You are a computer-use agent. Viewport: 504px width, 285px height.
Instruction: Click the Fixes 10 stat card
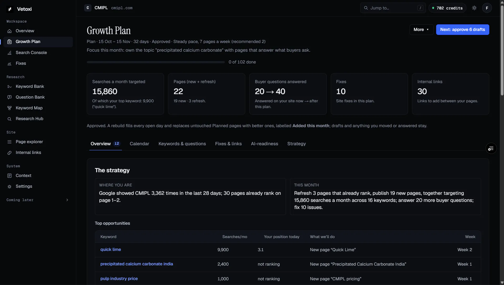click(369, 94)
